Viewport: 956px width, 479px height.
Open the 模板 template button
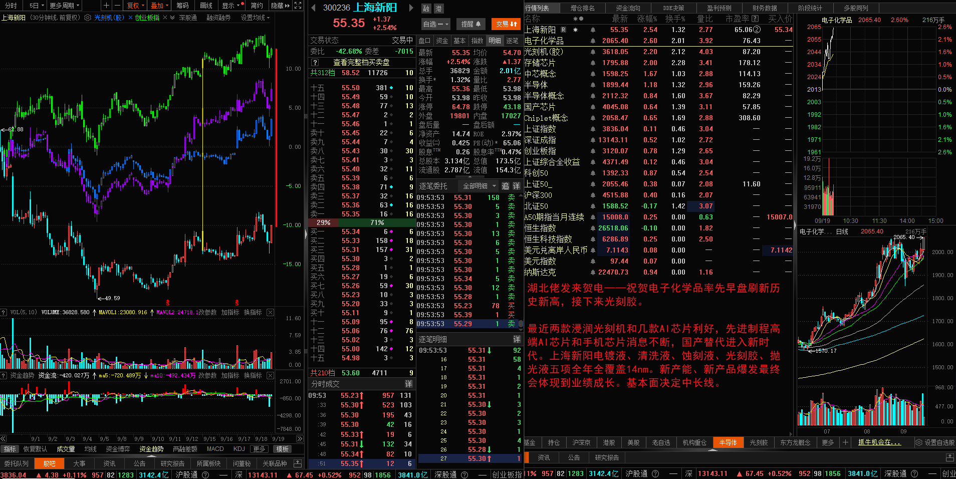pyautogui.click(x=283, y=449)
